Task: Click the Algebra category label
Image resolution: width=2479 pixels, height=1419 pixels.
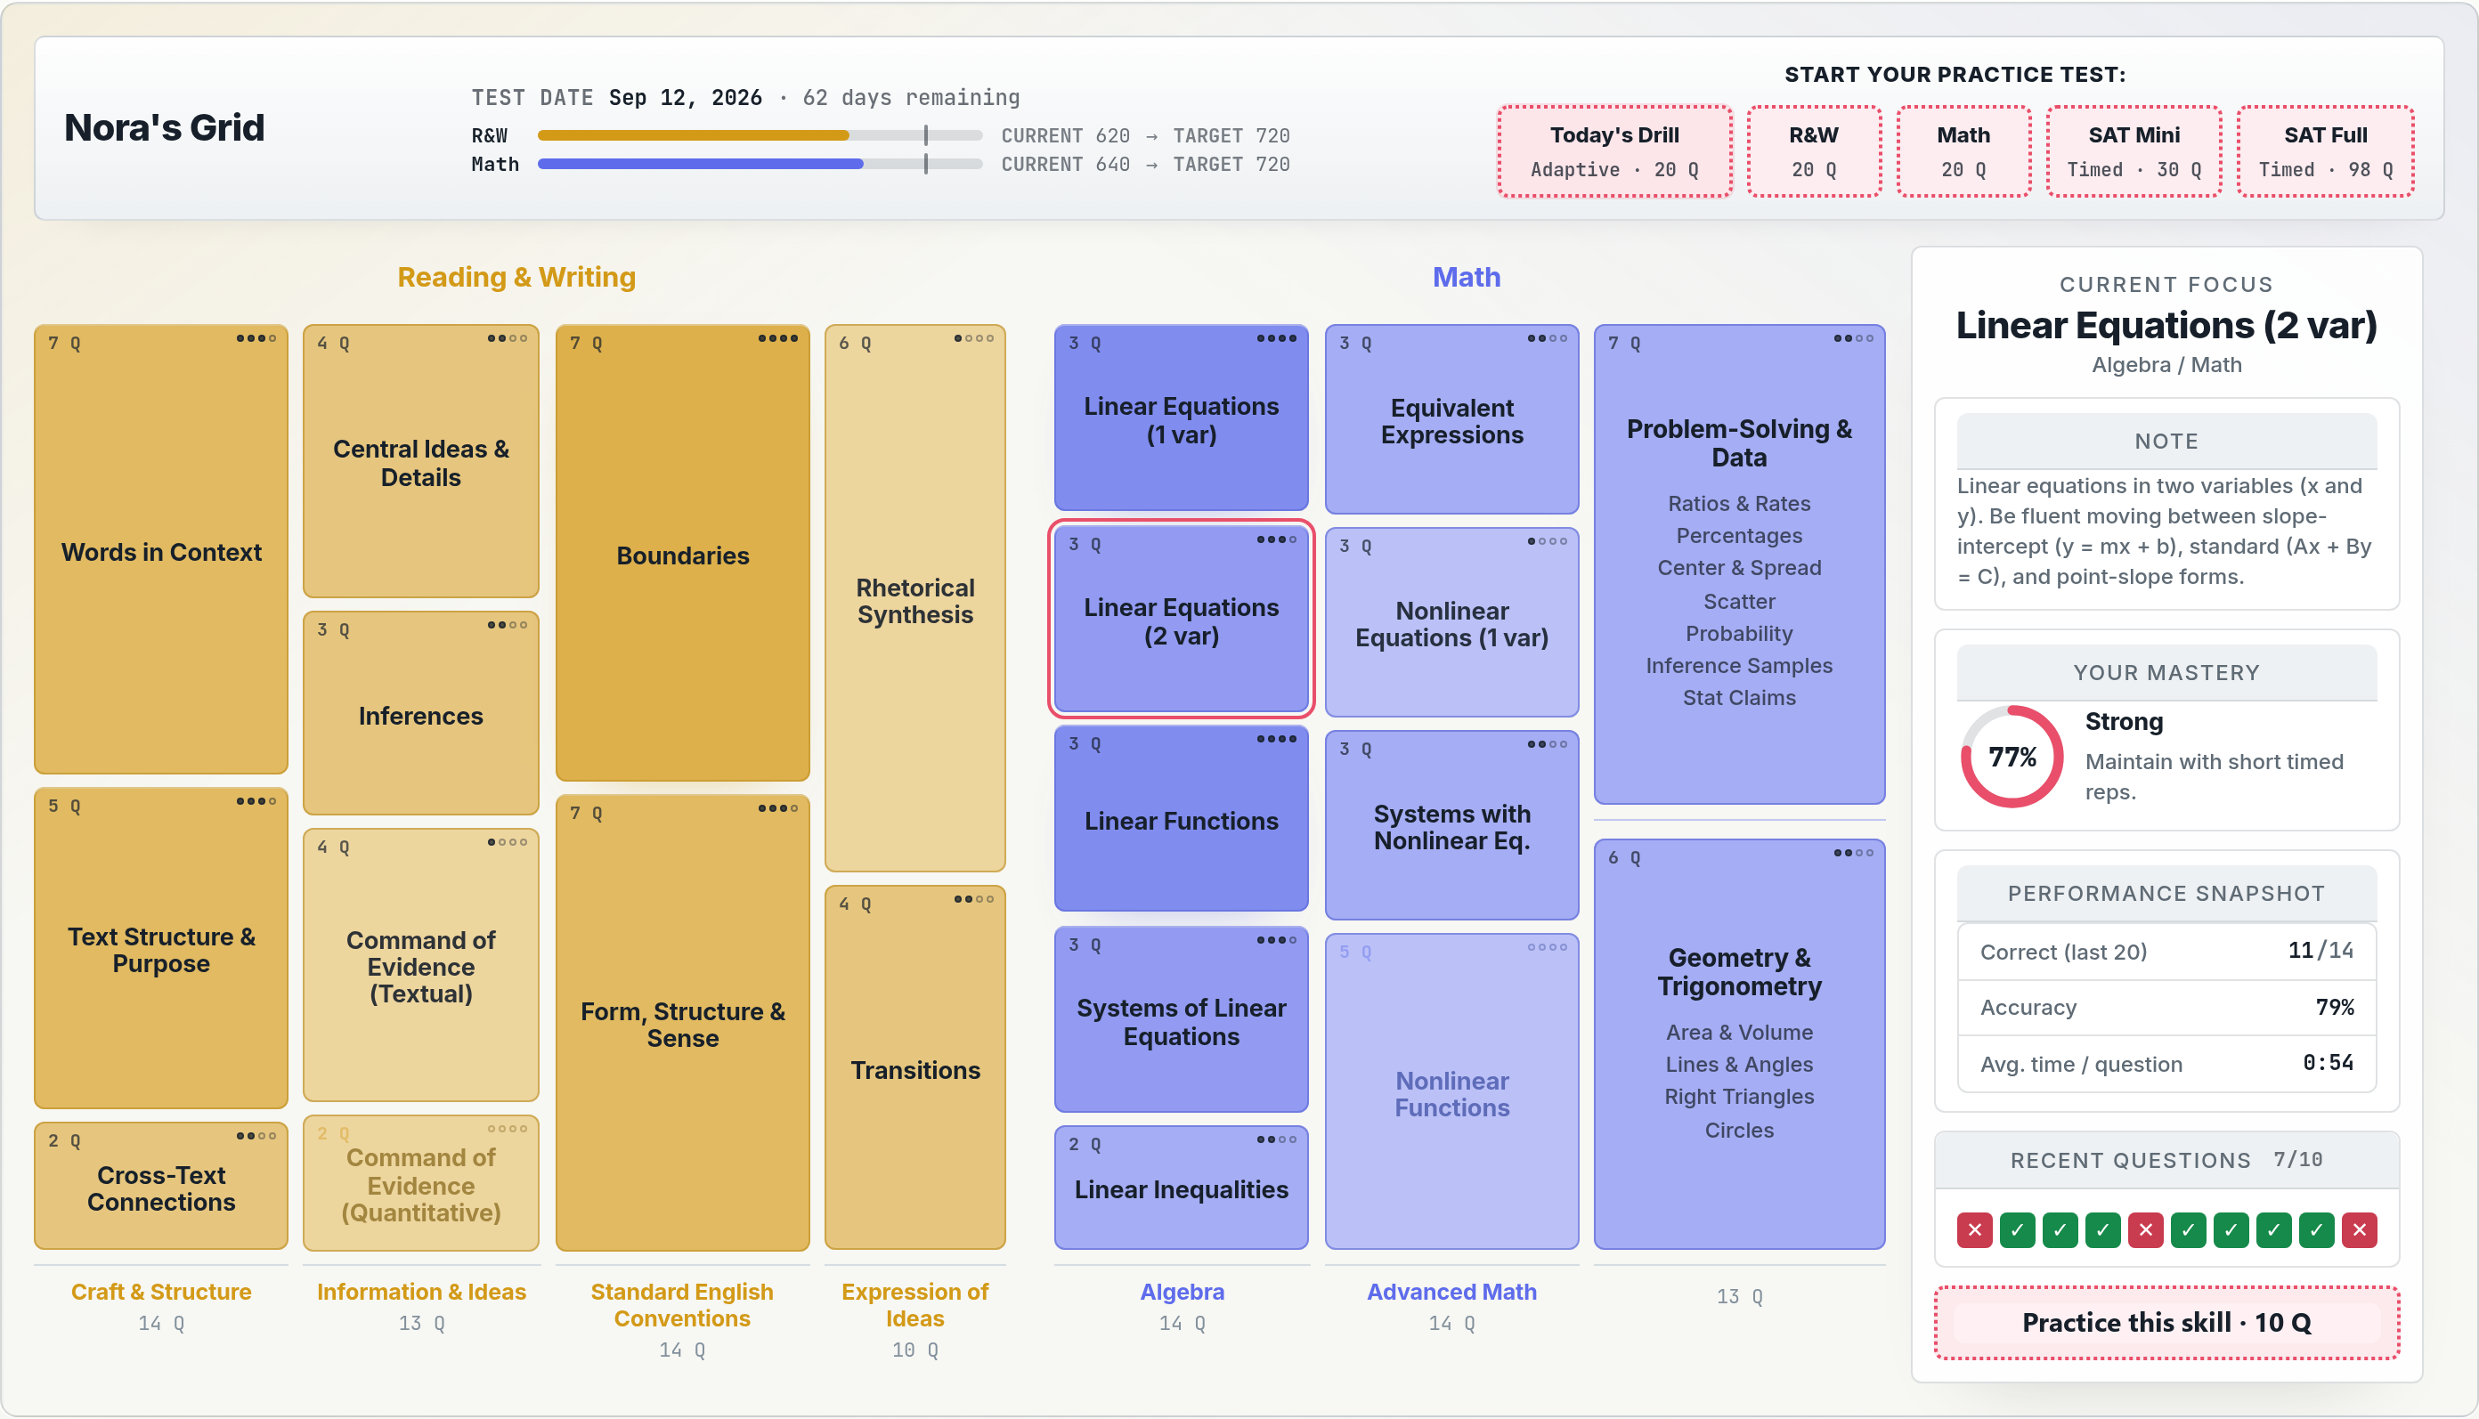Action: point(1182,1292)
